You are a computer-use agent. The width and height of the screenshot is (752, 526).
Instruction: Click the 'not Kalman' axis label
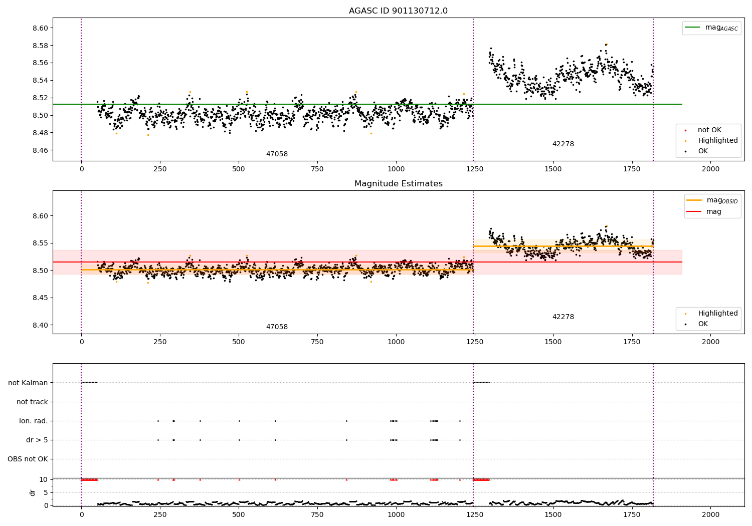[x=28, y=383]
